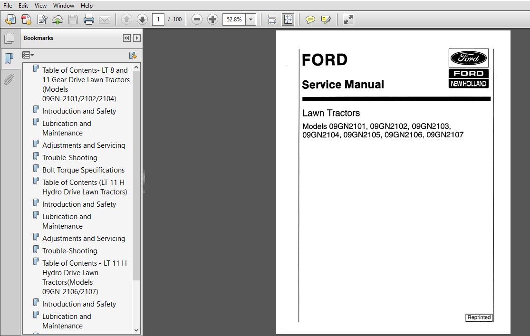Screen dimensions: 530x336
Task: Open the Window menu
Action: (64, 5)
